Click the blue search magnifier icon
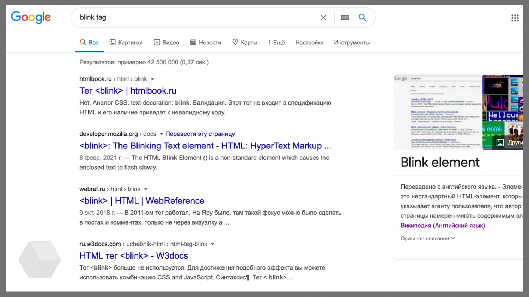Image resolution: width=529 pixels, height=297 pixels. click(362, 17)
